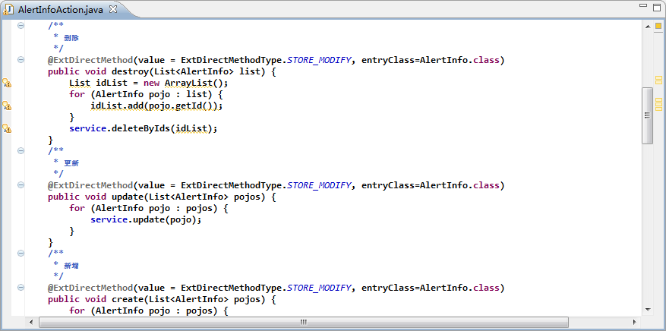This screenshot has width=666, height=331.
Task: Collapse the 新增 Javadoc comment fold
Action: [21, 254]
